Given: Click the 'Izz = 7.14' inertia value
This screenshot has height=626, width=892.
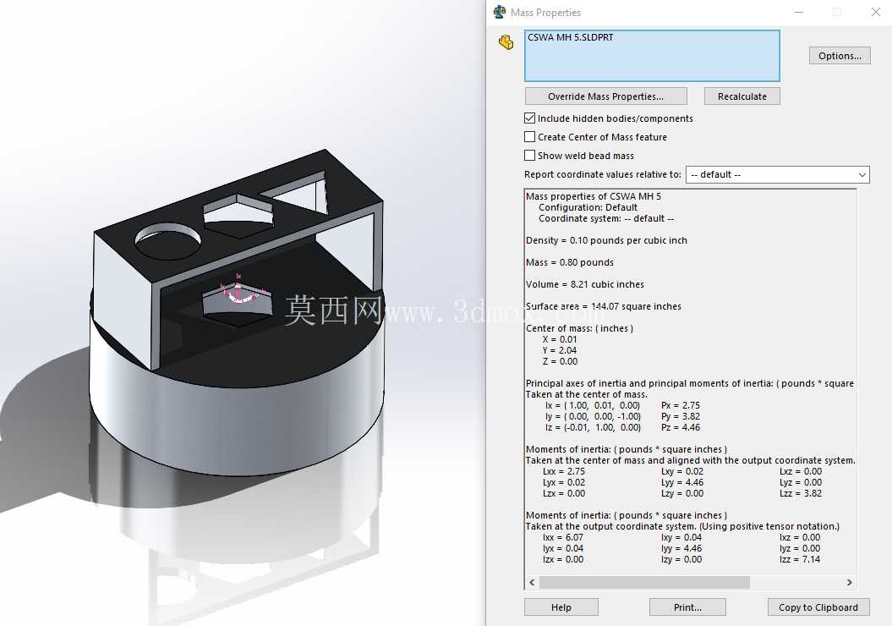Looking at the screenshot, I should [800, 559].
